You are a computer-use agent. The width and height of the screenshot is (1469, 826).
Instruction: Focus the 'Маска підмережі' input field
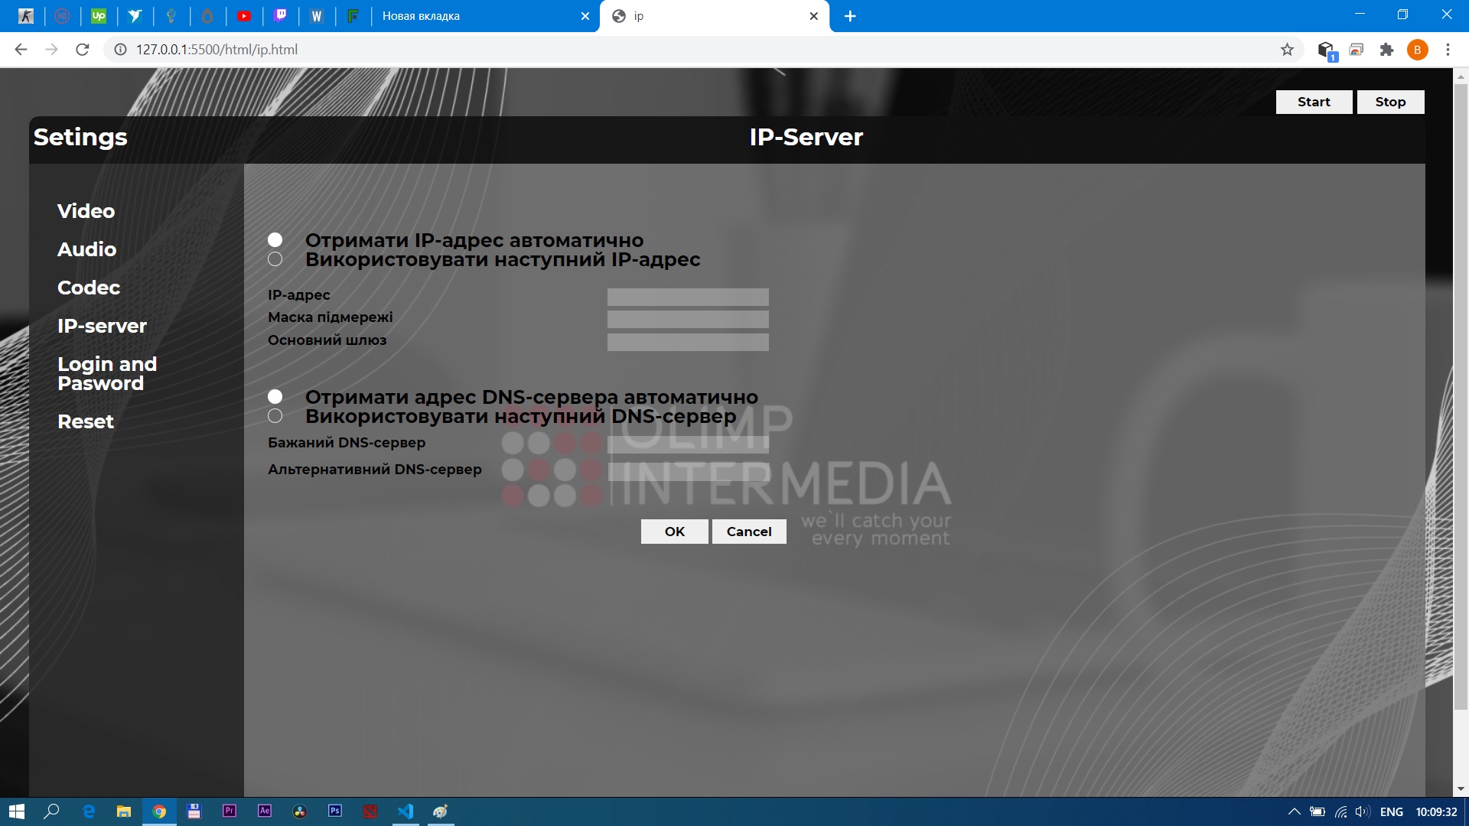pyautogui.click(x=688, y=319)
